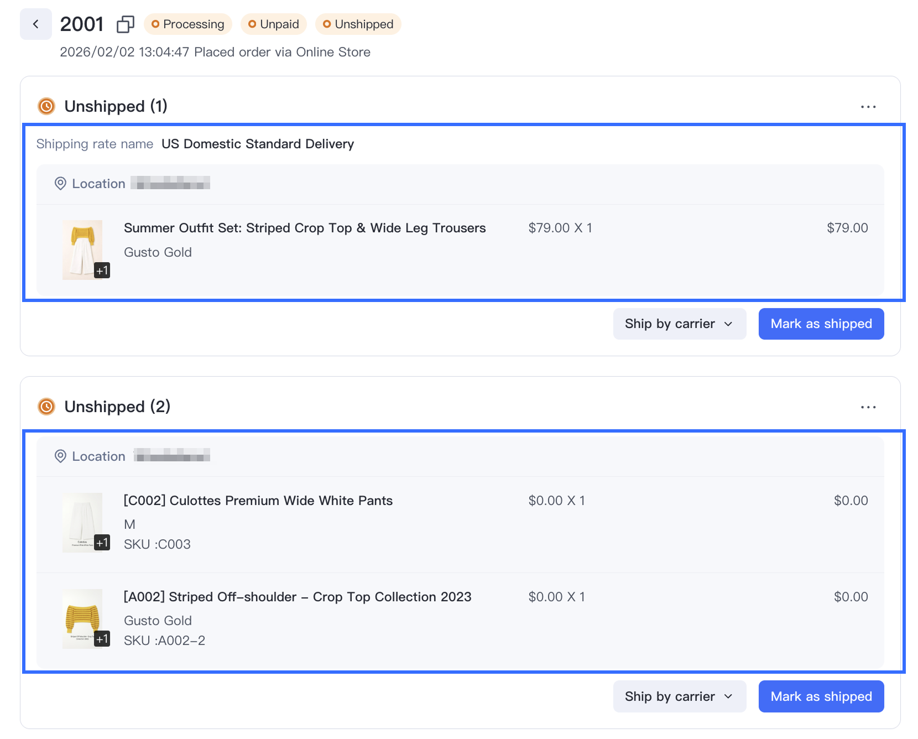Open [C002] Culottes Premium product title
This screenshot has width=918, height=739.
point(258,501)
